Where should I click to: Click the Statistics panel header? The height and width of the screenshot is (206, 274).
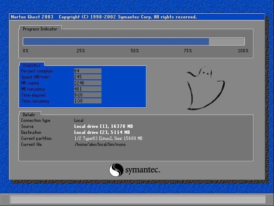tap(32, 65)
